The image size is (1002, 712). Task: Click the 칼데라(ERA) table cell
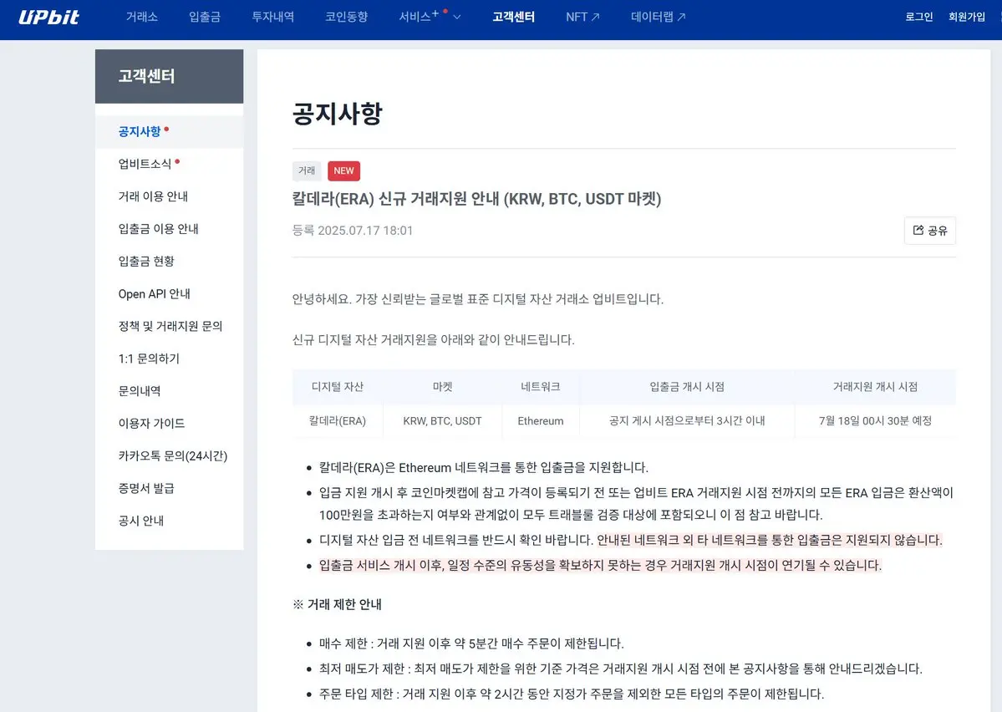[x=338, y=420]
